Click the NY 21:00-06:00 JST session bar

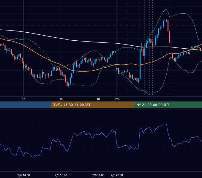168,105
